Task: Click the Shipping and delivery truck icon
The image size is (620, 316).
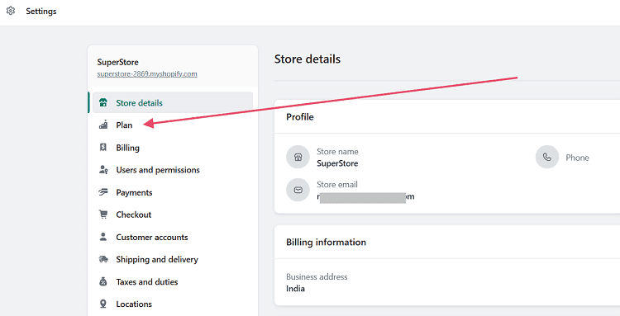Action: point(103,260)
